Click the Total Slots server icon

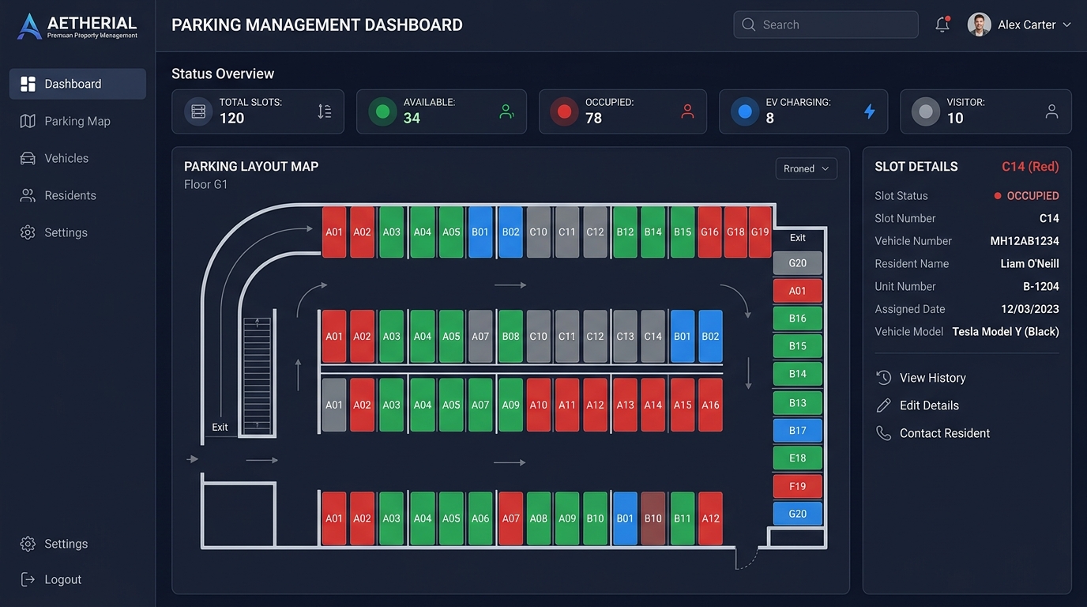[198, 111]
